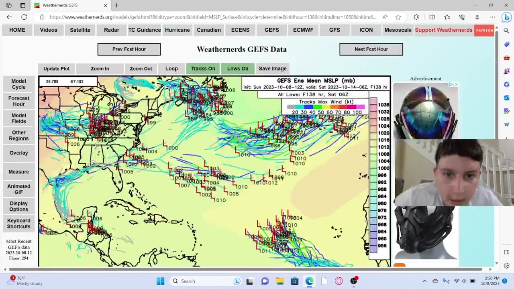514x289 pixels.
Task: Click Support Weathernerds link
Action: 444,30
